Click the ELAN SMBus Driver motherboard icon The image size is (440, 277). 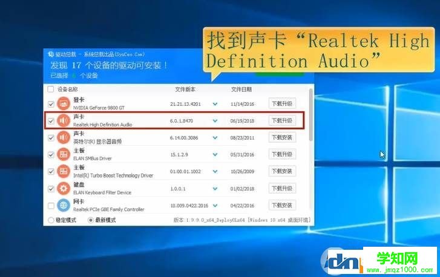[x=64, y=154]
